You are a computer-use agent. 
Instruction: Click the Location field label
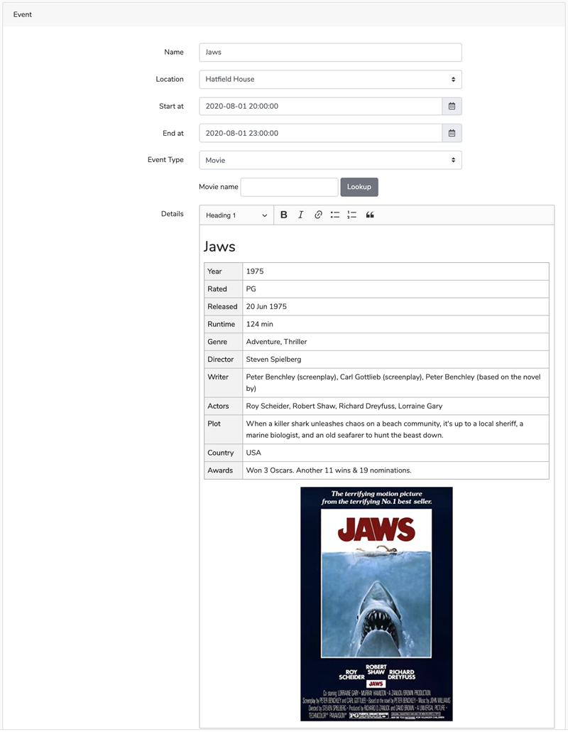pos(169,80)
